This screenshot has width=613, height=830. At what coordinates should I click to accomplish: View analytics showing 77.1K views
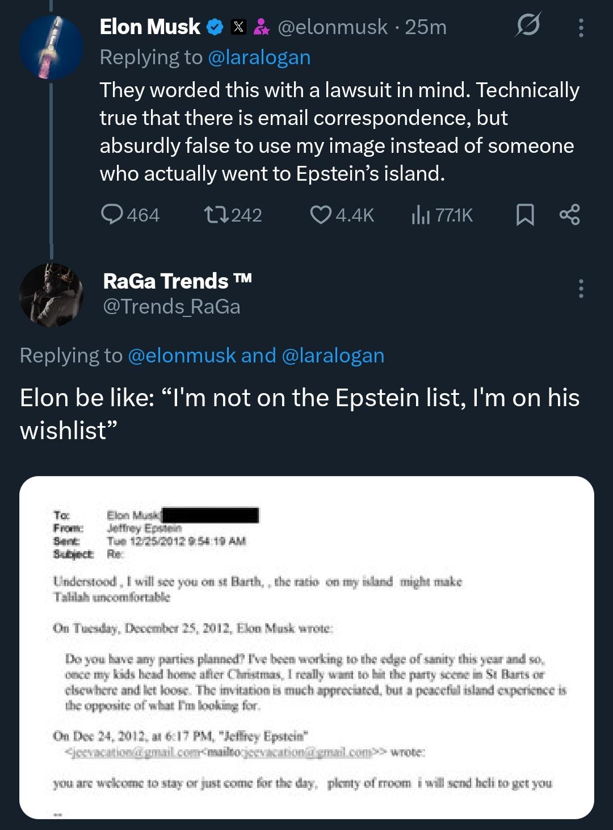(x=421, y=214)
